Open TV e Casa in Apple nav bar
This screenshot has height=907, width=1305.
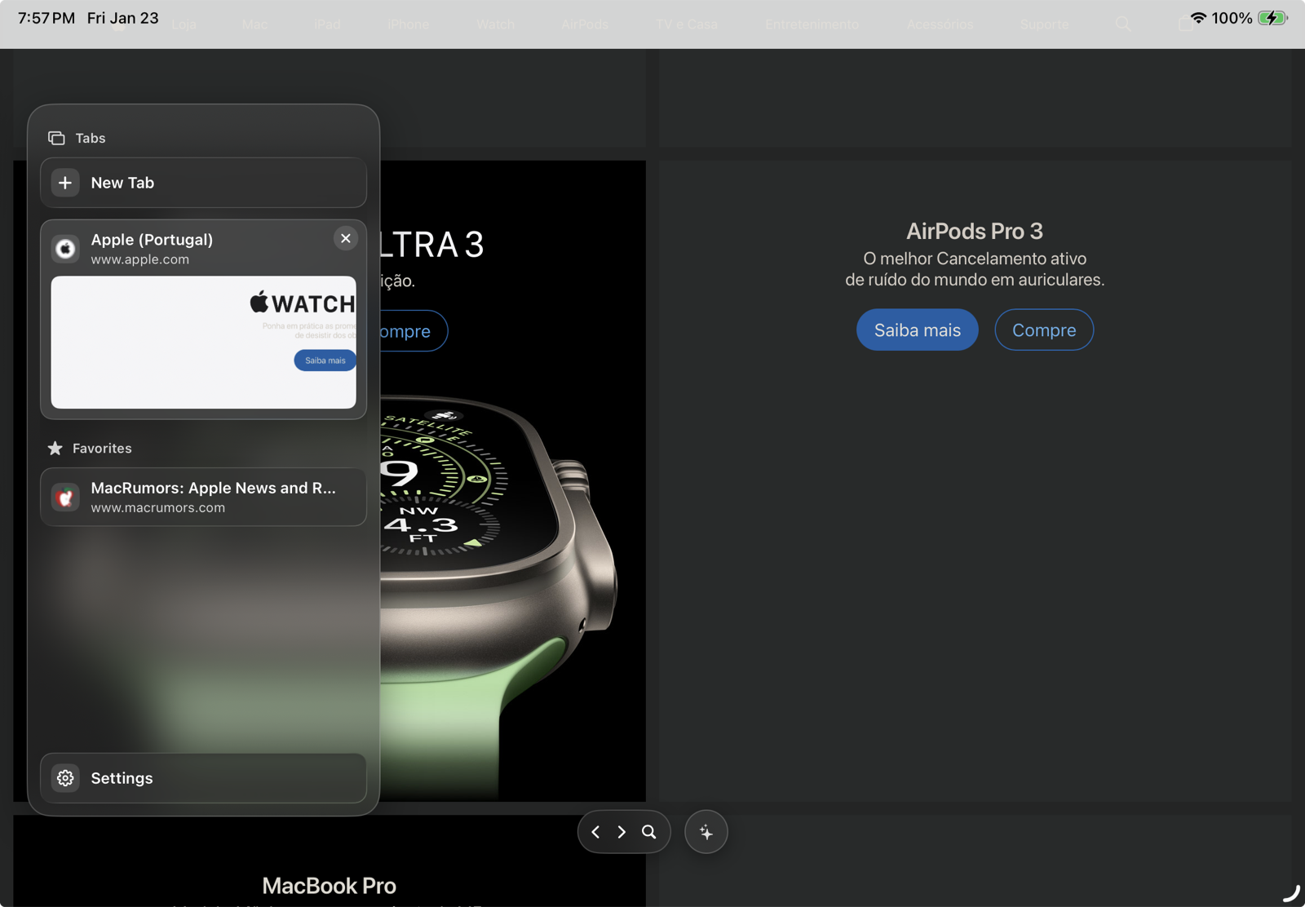[687, 24]
